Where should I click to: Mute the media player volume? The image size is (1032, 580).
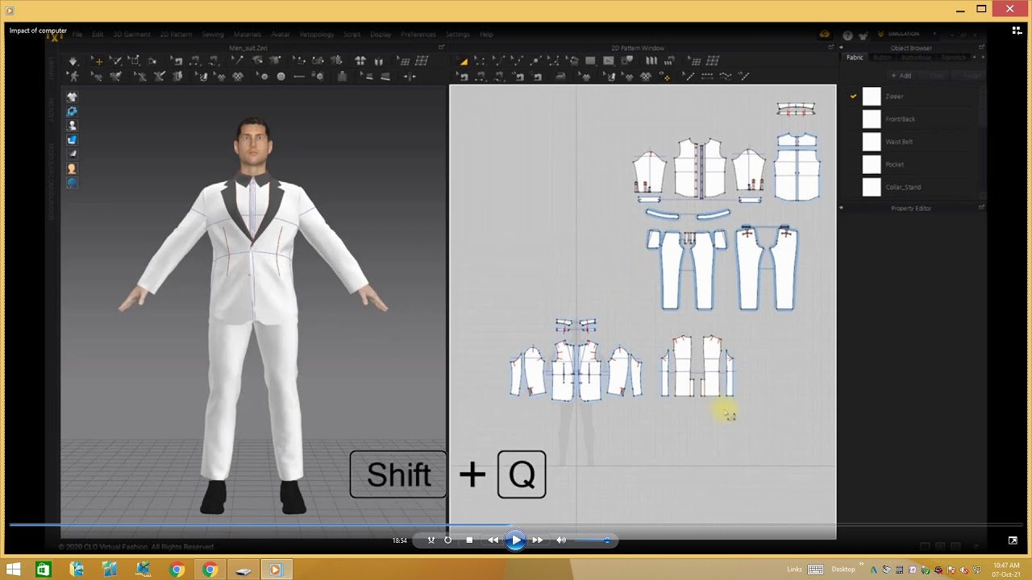click(561, 541)
